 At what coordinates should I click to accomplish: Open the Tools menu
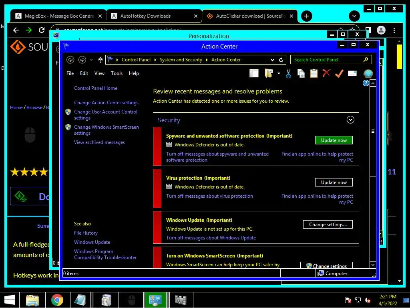pyautogui.click(x=117, y=73)
